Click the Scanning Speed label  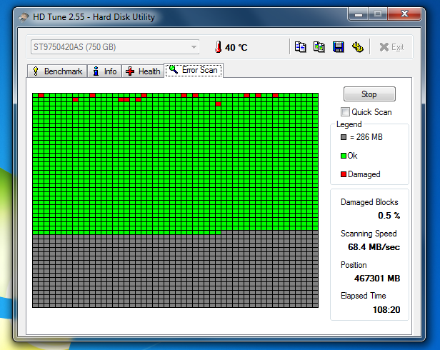(369, 234)
